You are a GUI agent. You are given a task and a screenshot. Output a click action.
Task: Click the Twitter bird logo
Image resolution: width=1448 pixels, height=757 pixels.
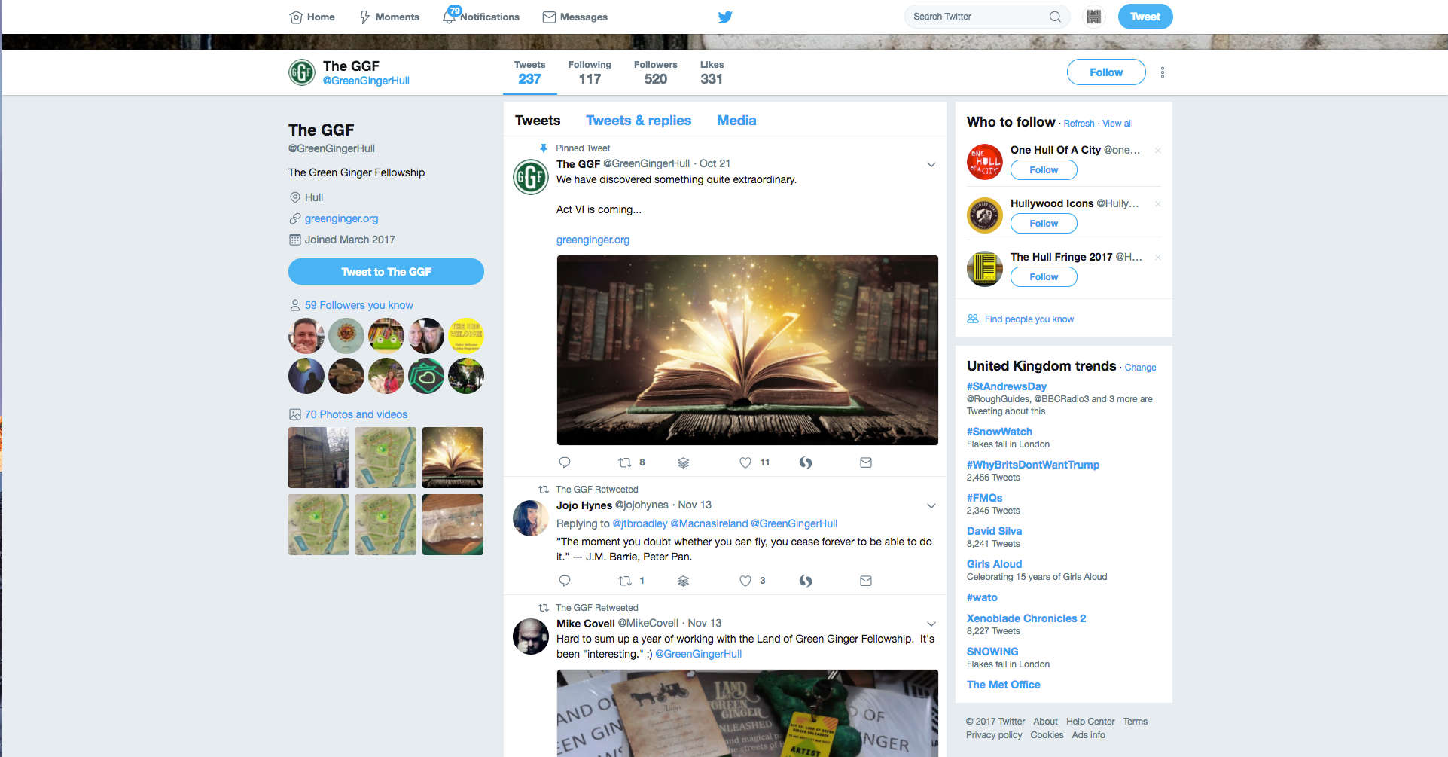pos(724,17)
